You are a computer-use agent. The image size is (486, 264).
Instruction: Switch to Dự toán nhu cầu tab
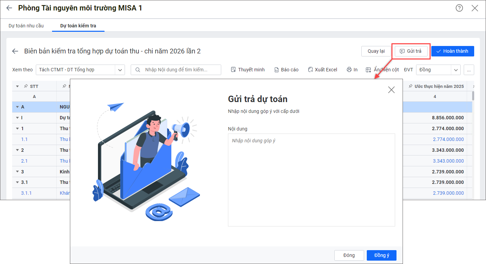(x=26, y=26)
